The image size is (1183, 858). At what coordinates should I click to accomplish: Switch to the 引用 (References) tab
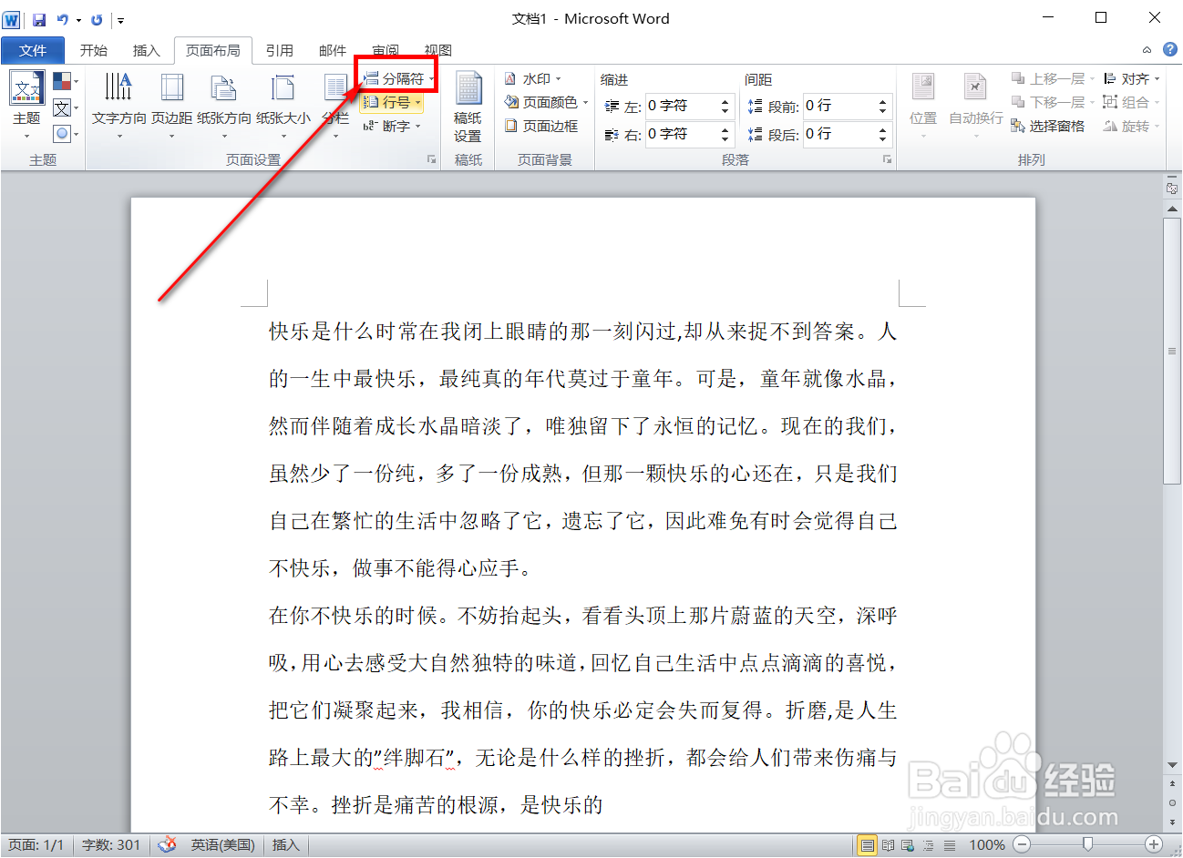tap(279, 51)
